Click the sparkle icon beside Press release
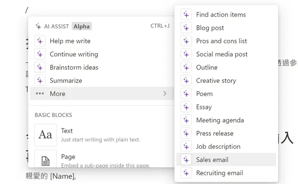Image resolution: width=298 pixels, height=184 pixels. (x=186, y=133)
